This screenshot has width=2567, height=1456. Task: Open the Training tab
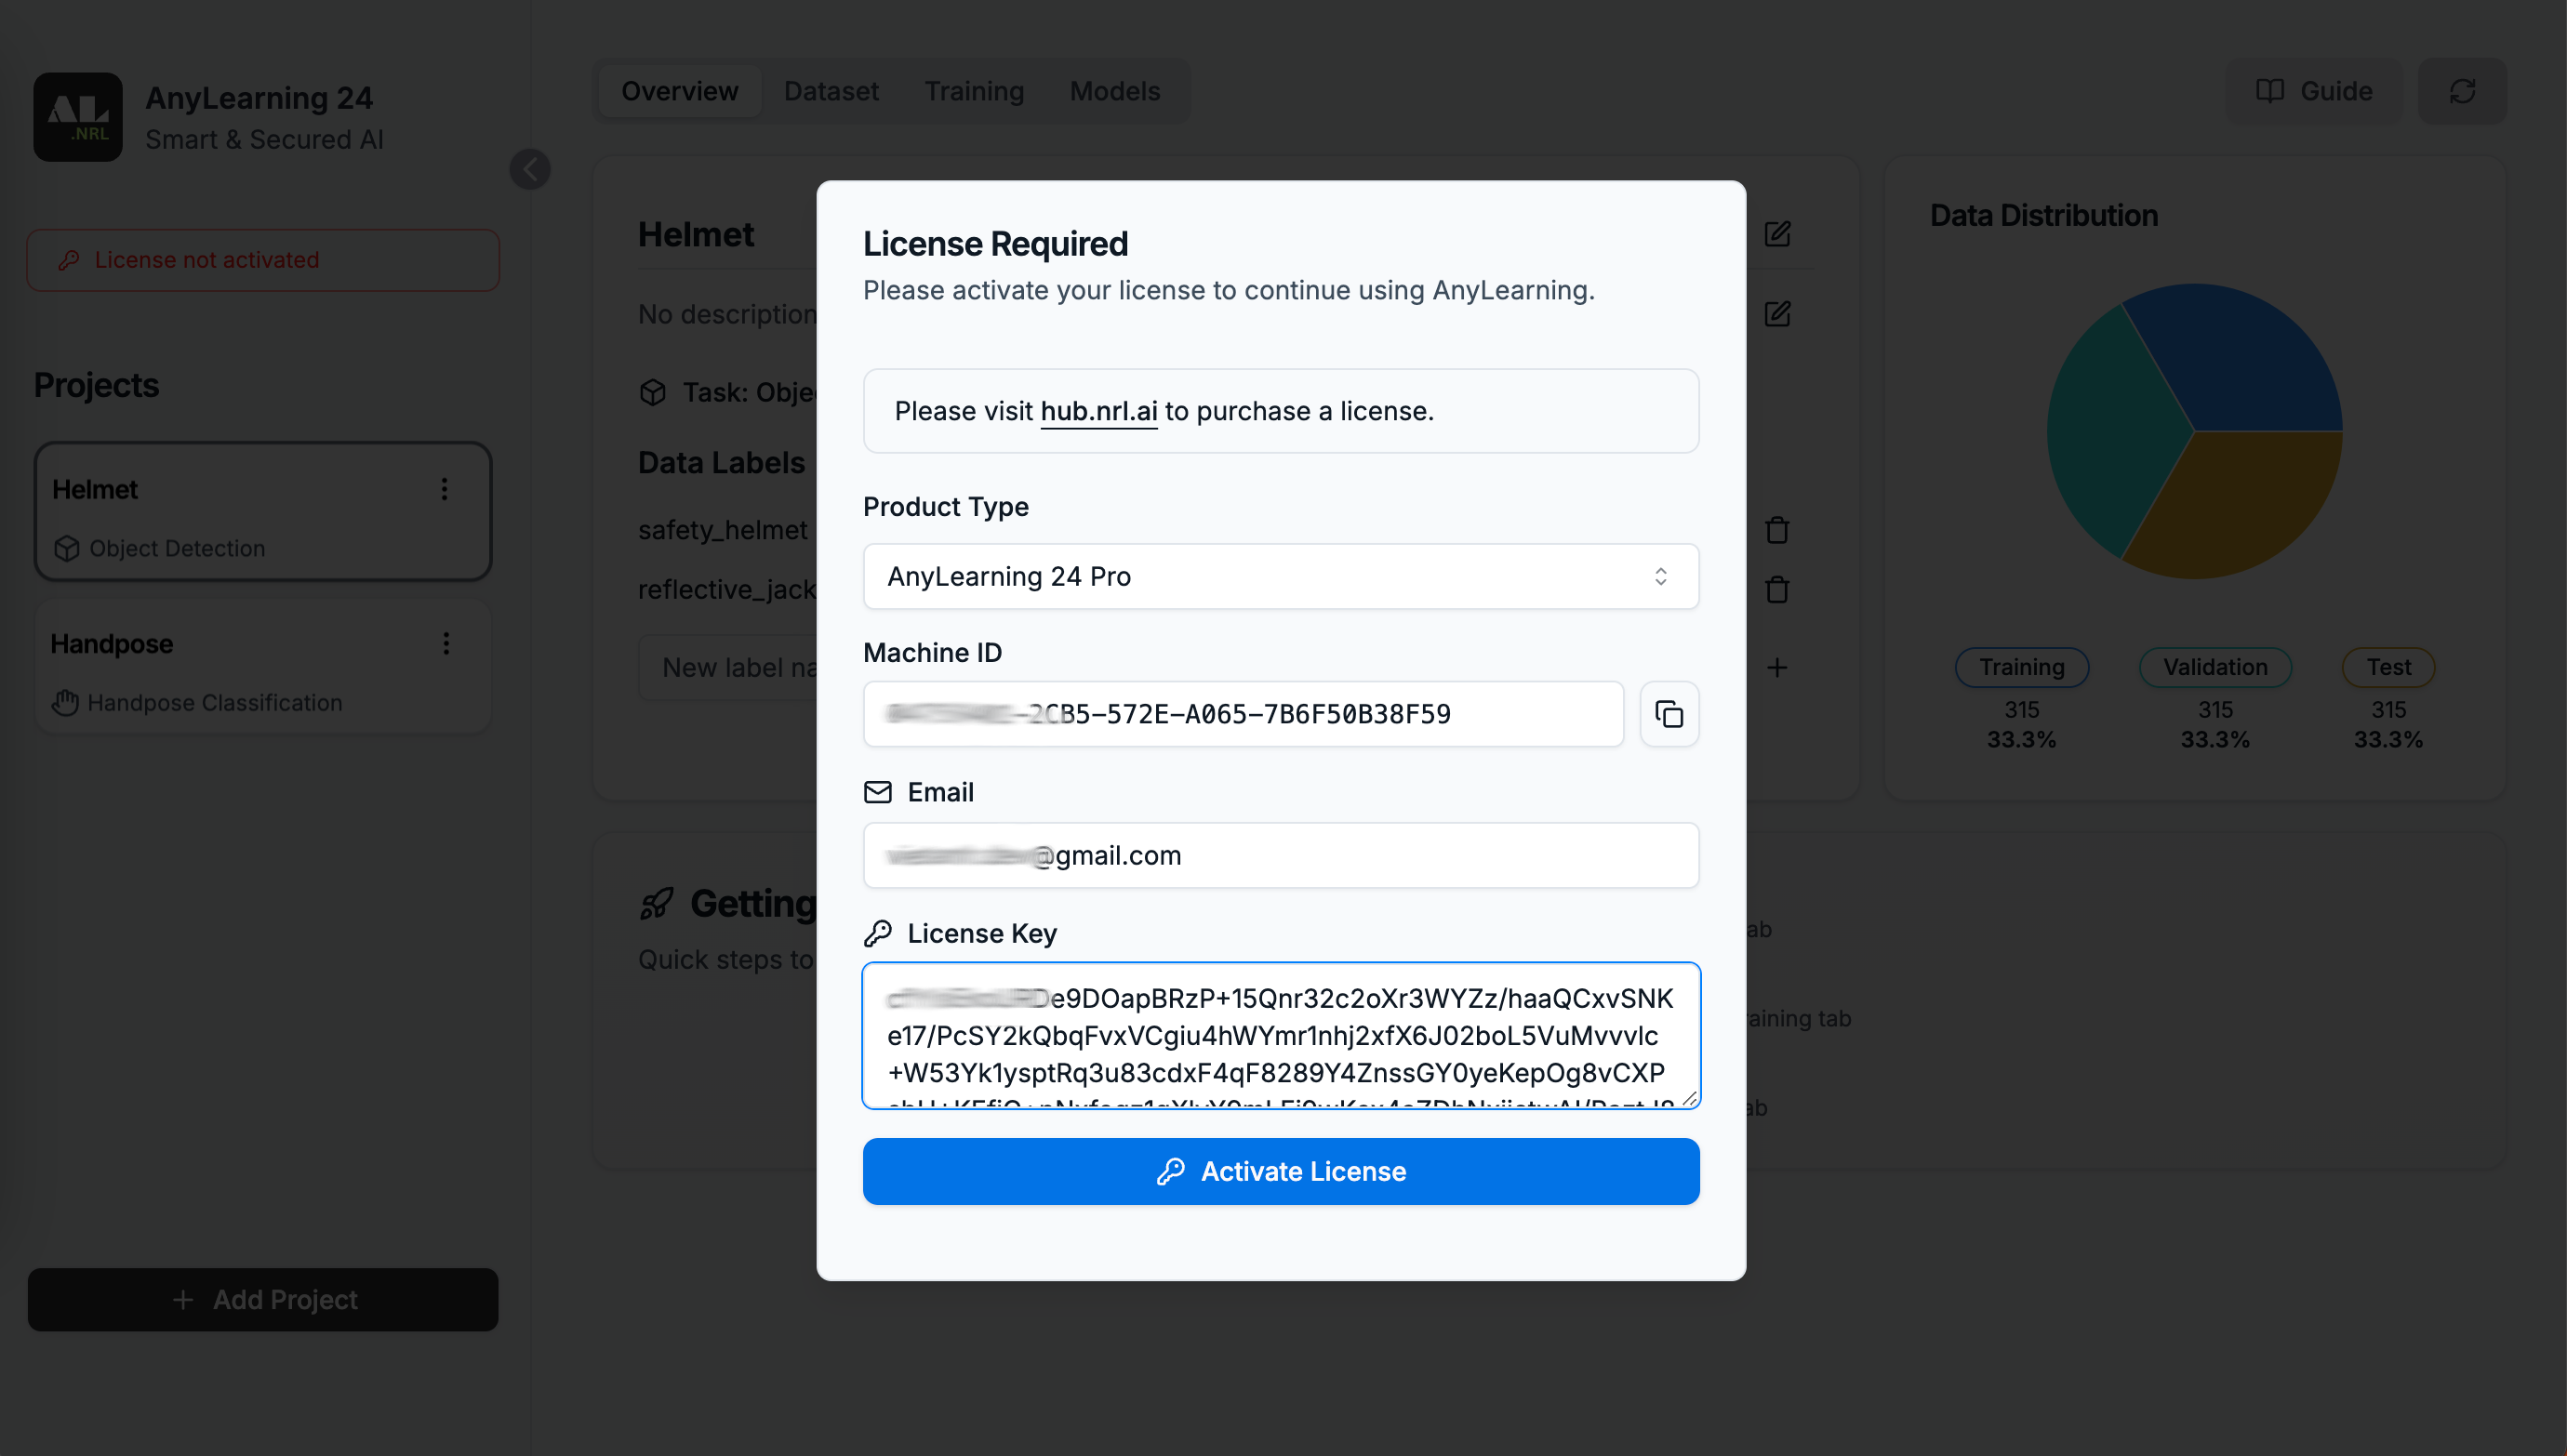click(973, 91)
